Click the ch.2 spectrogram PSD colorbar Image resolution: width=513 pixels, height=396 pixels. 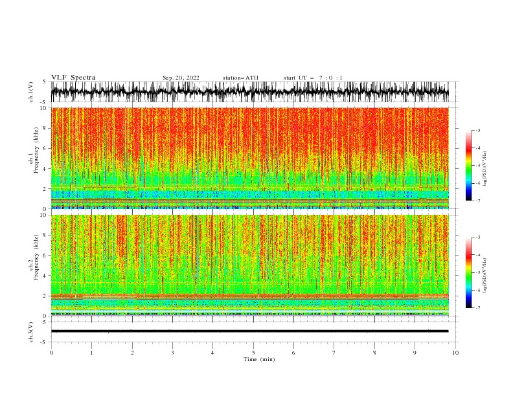tap(468, 272)
